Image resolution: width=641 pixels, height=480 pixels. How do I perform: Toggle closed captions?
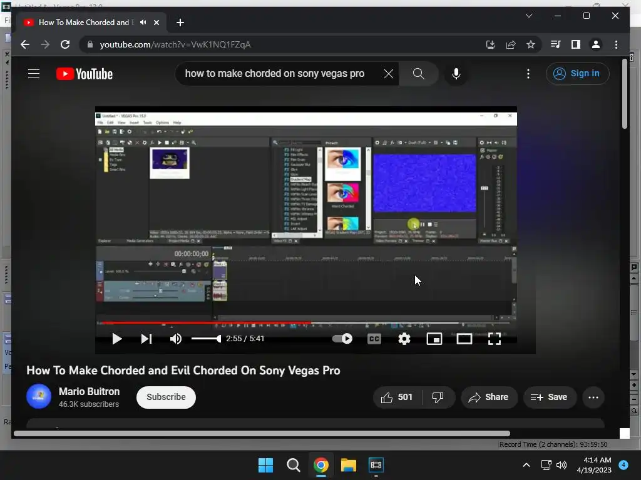[x=374, y=339]
